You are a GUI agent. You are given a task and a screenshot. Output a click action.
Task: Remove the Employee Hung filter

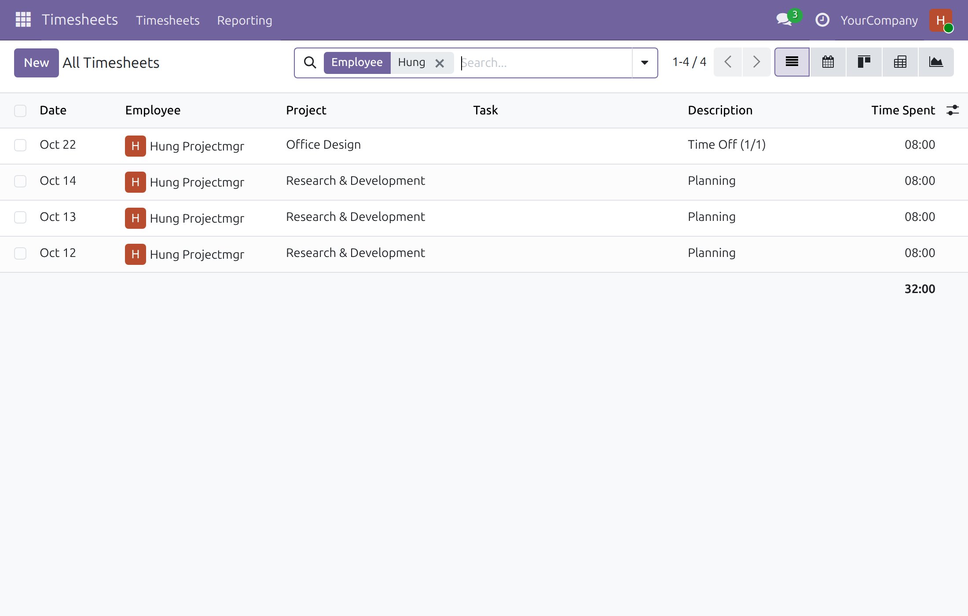(x=439, y=63)
